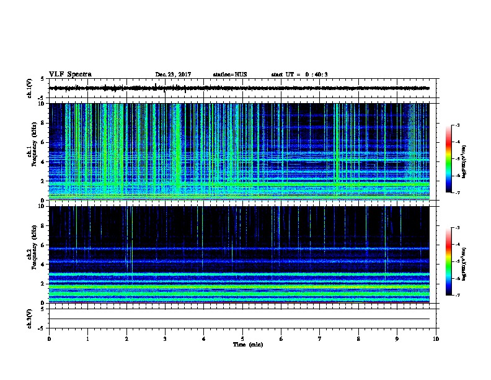Viewport: 491px width, 380px height.
Task: Click time axis tick label "9"
Action: pyautogui.click(x=397, y=339)
